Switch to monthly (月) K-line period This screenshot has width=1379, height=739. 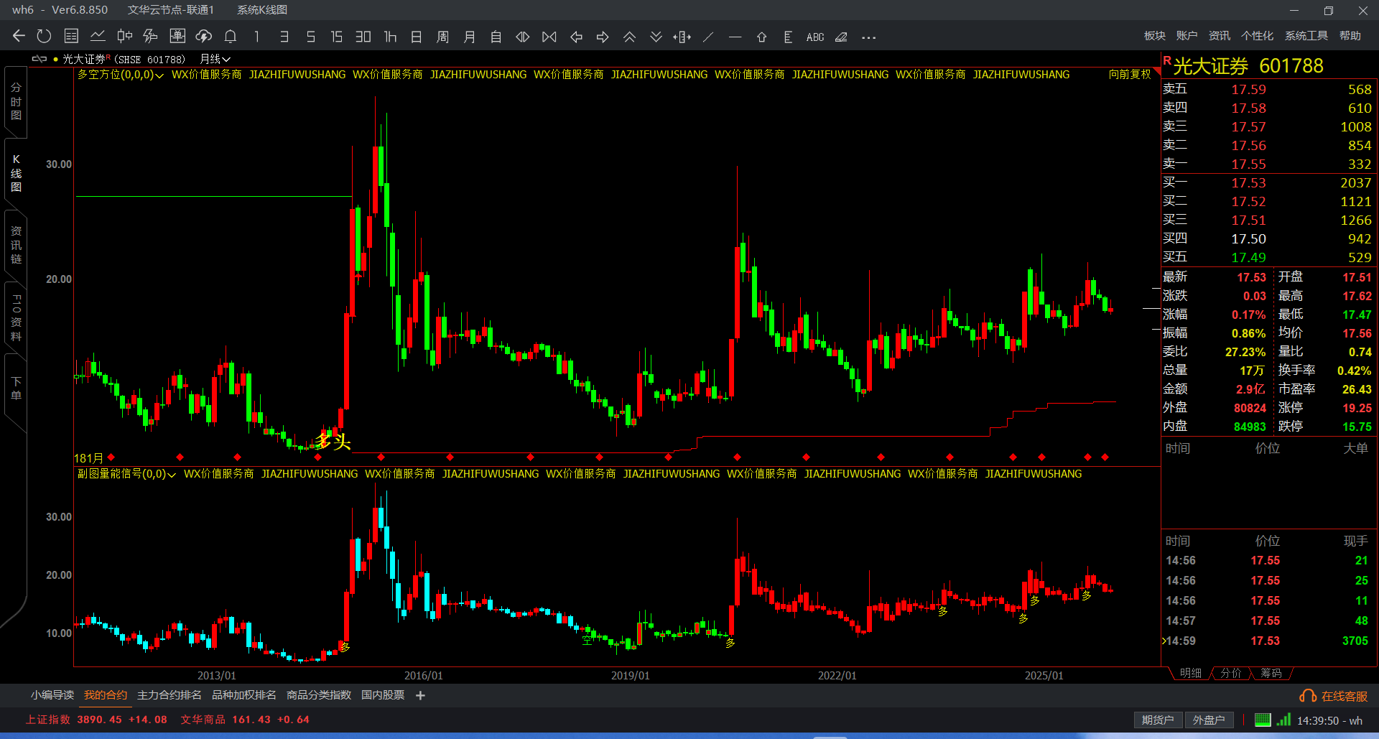[x=469, y=36]
